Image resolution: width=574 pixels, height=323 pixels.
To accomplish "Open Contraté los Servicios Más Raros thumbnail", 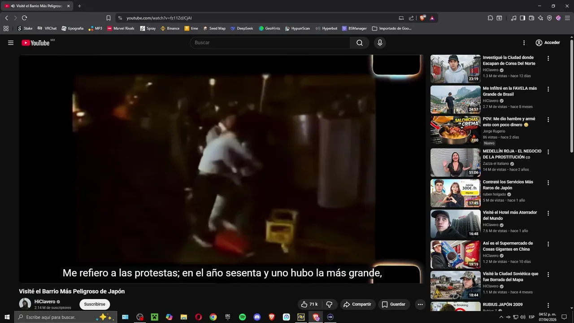I will [x=455, y=193].
